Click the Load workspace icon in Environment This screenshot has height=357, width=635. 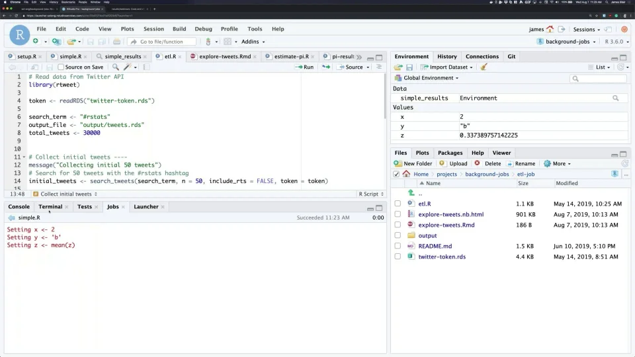click(x=398, y=67)
